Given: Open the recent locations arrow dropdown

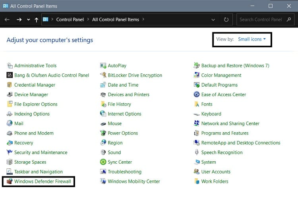Looking at the screenshot, I should 28,19.
